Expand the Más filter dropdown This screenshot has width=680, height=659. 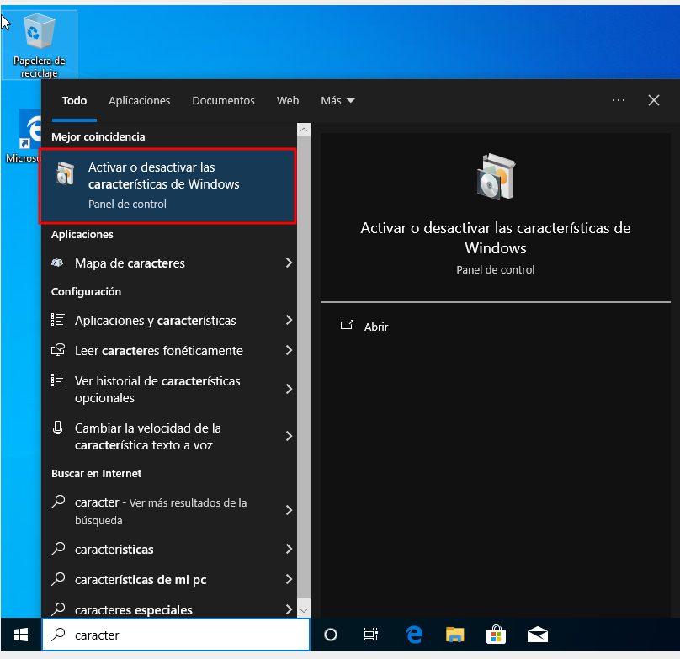tap(337, 100)
